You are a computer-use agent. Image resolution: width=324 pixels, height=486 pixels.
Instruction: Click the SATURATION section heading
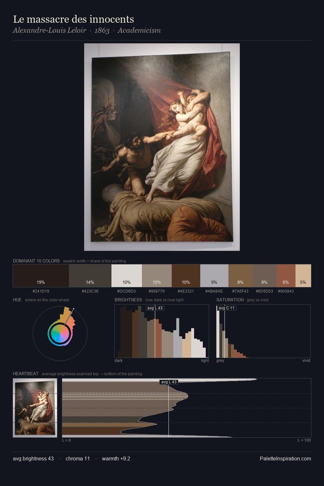pos(230,300)
